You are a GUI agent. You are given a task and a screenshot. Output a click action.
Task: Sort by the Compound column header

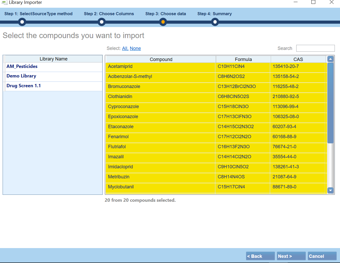click(161, 59)
